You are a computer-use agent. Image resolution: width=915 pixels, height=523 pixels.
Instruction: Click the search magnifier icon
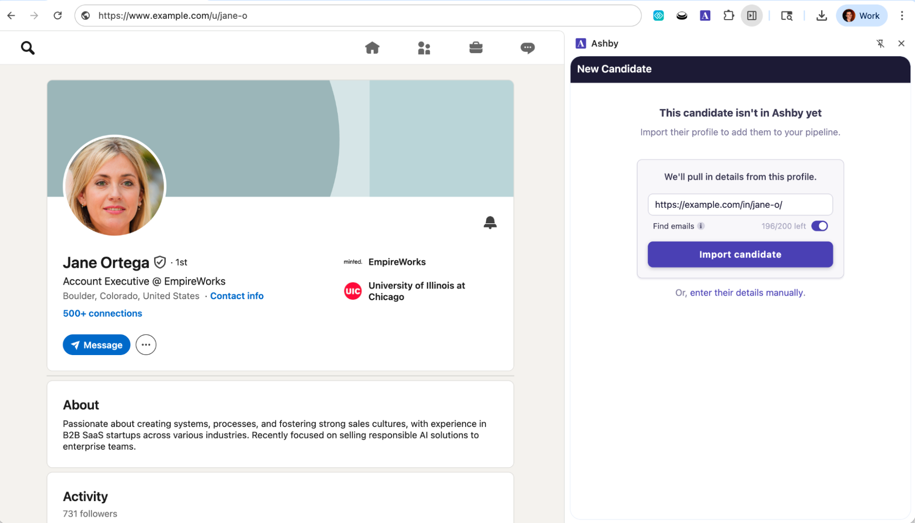[27, 48]
